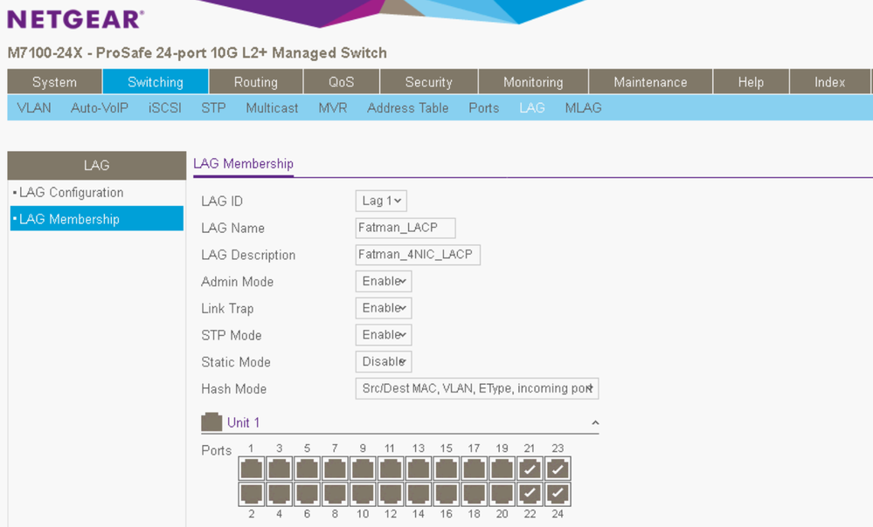Open the Admin Mode dropdown
The image size is (873, 527).
384,281
